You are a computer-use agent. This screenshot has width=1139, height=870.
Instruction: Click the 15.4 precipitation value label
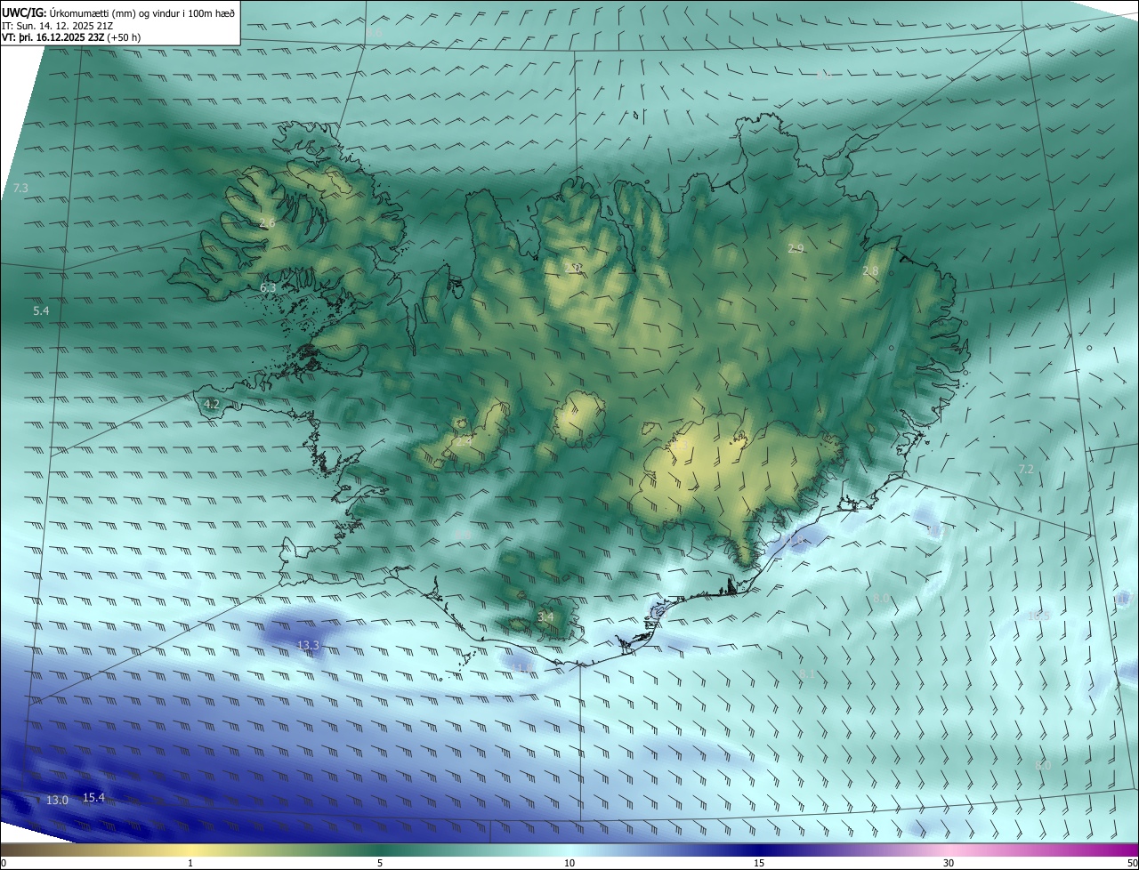pos(93,798)
